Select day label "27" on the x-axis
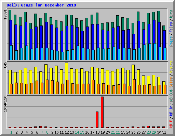The image size is (175, 136). click(144, 132)
